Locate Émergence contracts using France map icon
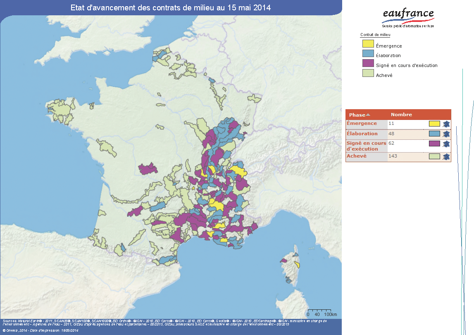Image resolution: width=474 pixels, height=335 pixels. (446, 124)
